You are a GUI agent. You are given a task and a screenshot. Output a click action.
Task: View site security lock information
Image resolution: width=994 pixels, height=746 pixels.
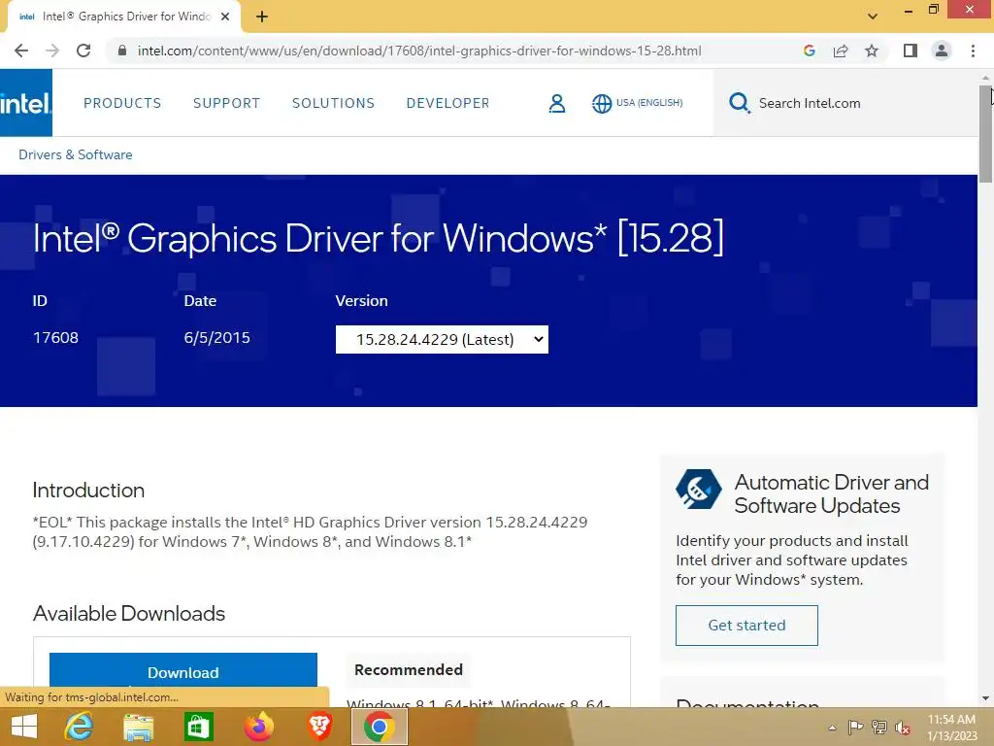122,51
